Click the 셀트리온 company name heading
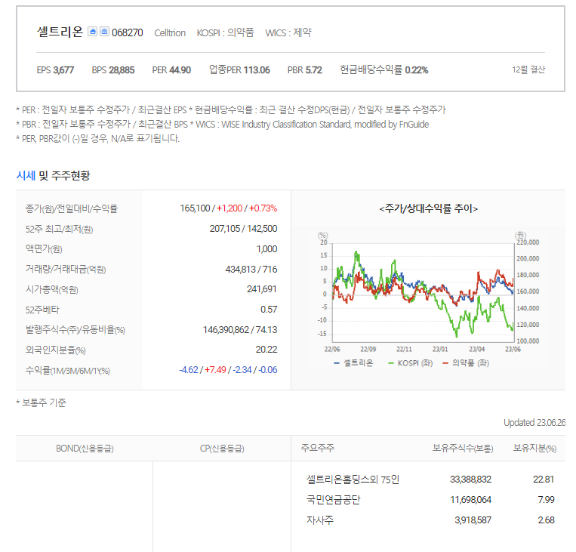This screenshot has height=552, width=576. click(x=60, y=32)
